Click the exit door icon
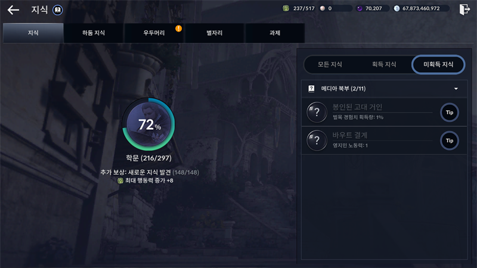Screen dimensions: 477x268 (464, 10)
